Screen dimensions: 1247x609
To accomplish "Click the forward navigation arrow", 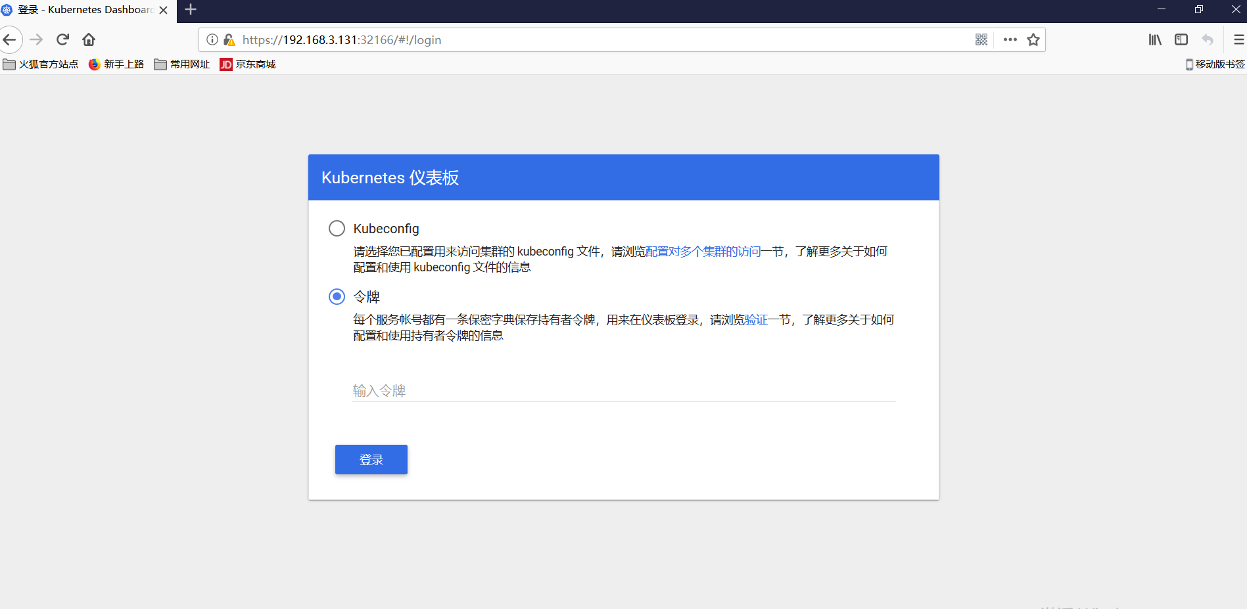I will (36, 40).
